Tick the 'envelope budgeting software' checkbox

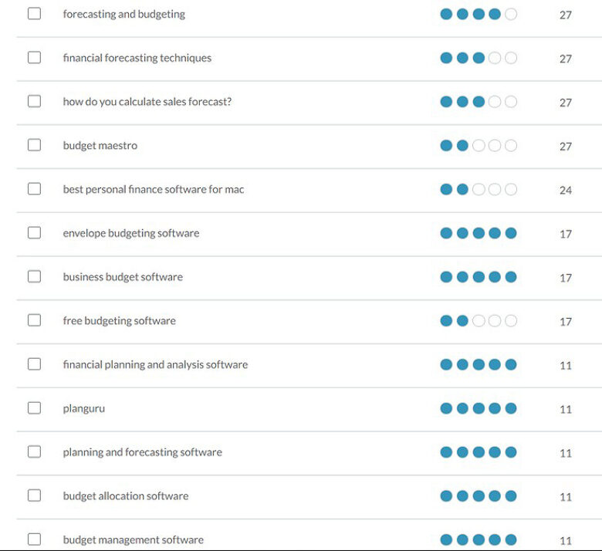tap(34, 232)
